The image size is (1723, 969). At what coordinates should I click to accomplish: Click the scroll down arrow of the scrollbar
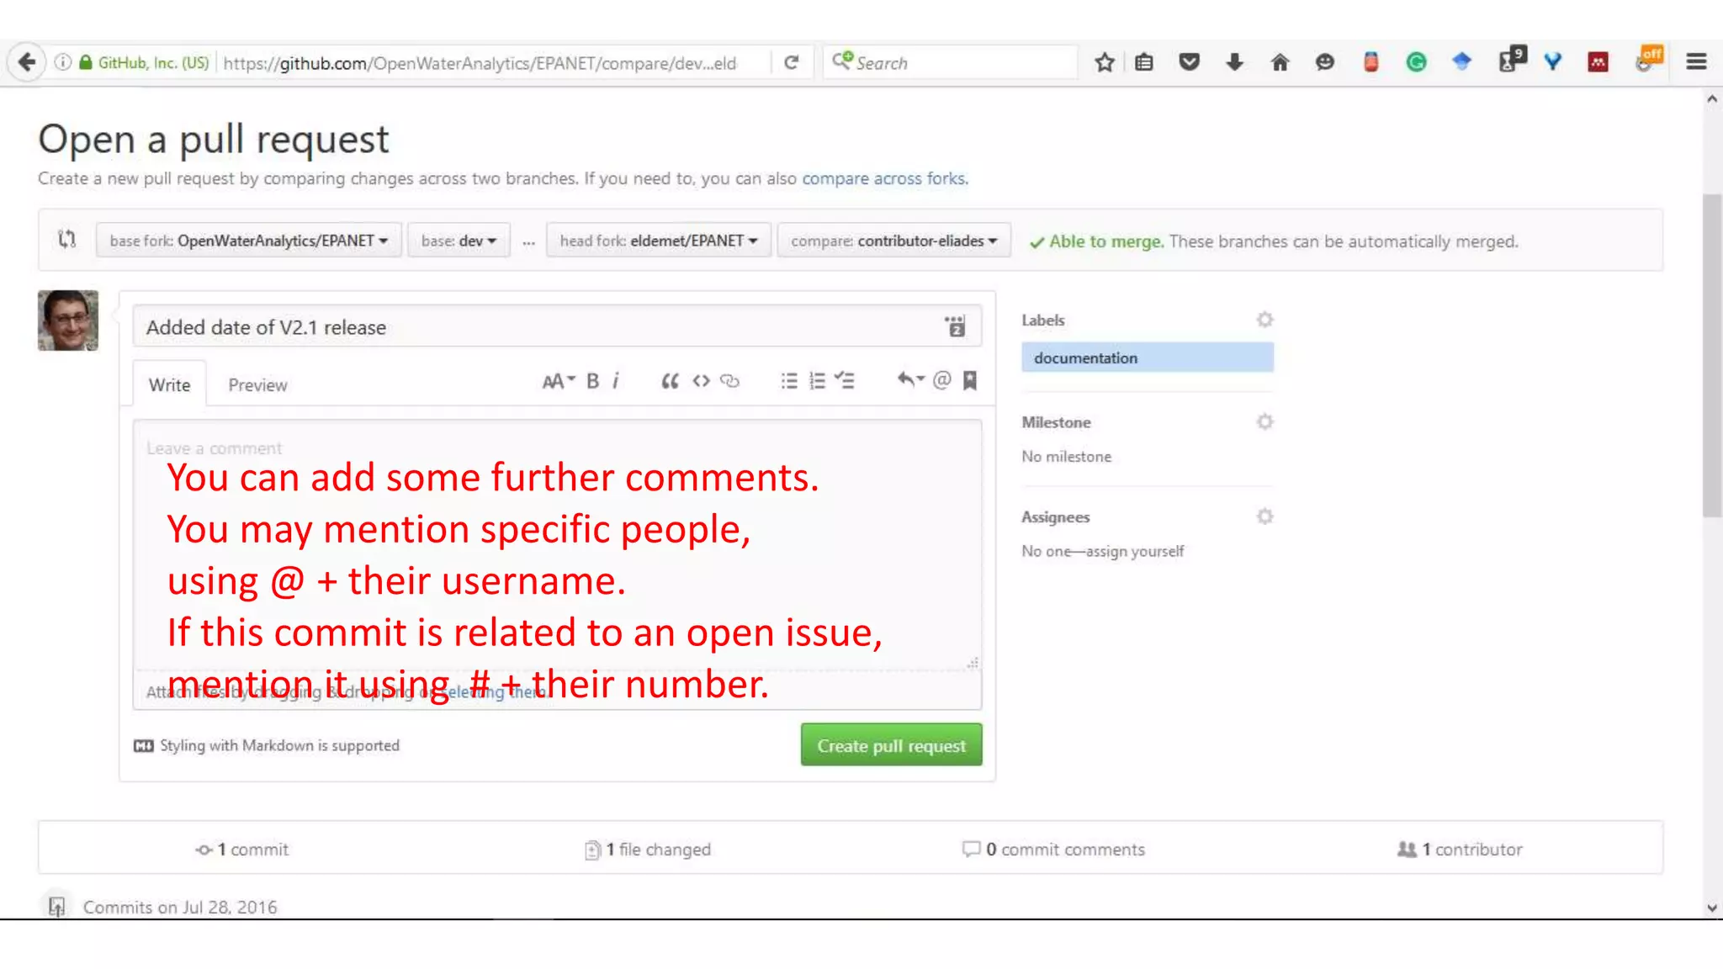[x=1711, y=908]
